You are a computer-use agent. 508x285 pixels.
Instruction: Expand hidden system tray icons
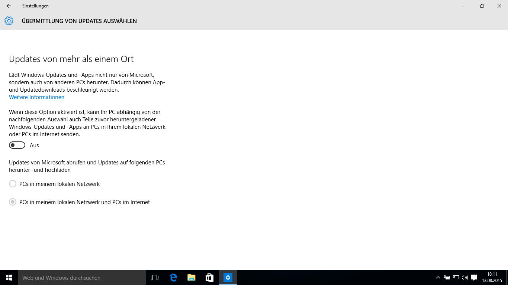[438, 278]
